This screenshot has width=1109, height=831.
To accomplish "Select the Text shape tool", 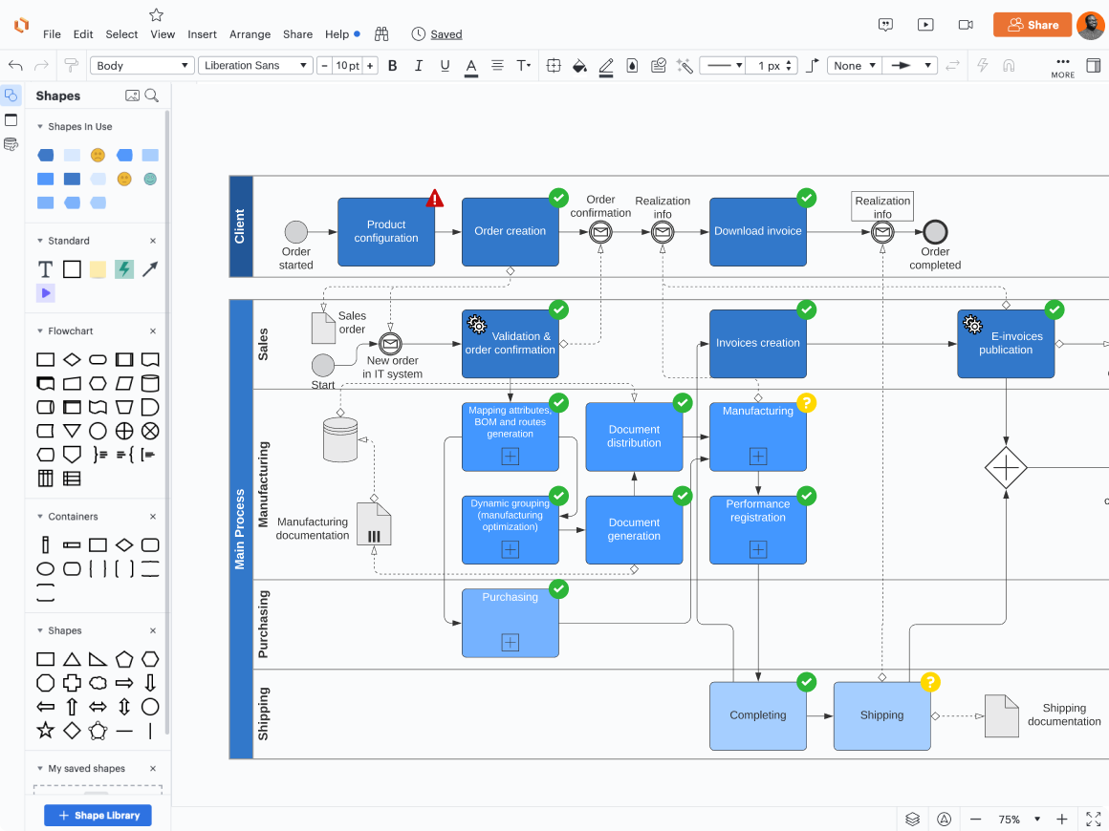I will (45, 269).
